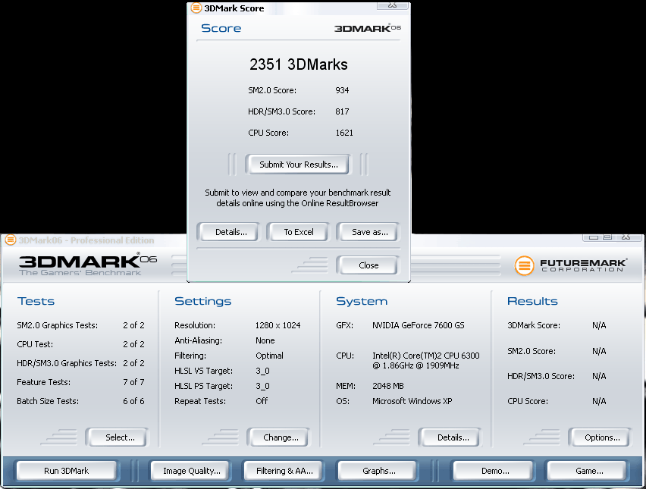Click the Save as button
Screen dimensions: 646x489
369,232
